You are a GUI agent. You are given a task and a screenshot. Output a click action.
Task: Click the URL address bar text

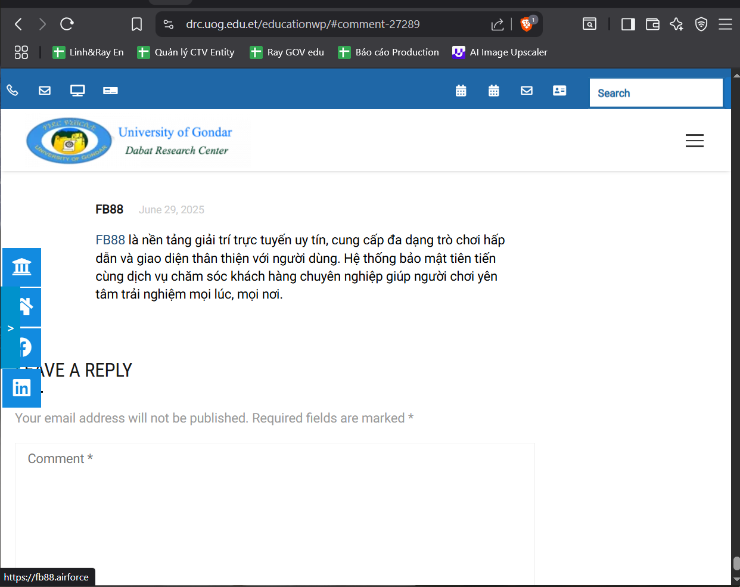303,24
